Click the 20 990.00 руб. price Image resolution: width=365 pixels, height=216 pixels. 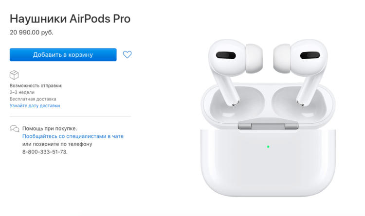pos(32,33)
